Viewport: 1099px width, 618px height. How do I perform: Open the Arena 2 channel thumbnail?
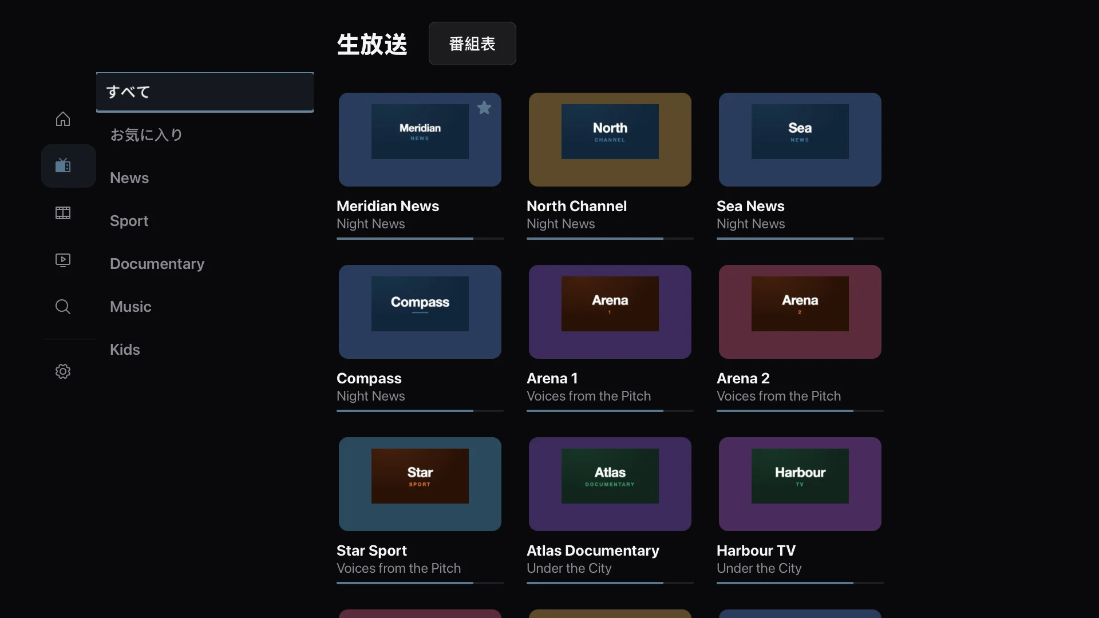pyautogui.click(x=800, y=312)
